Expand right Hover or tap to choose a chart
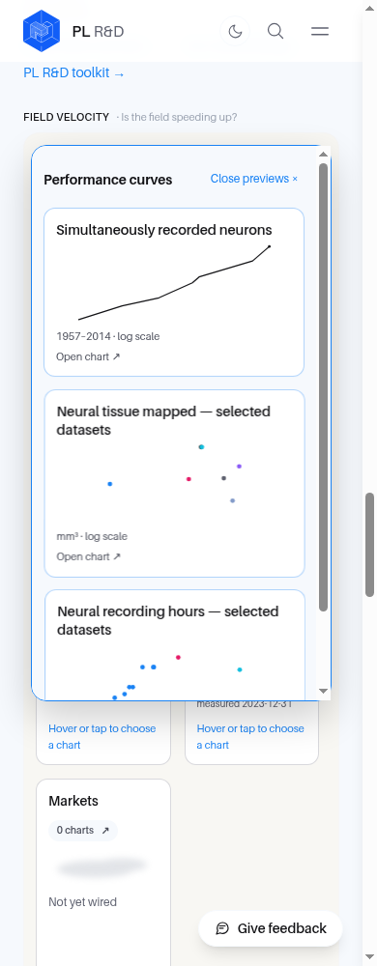This screenshot has width=377, height=966. tap(250, 736)
